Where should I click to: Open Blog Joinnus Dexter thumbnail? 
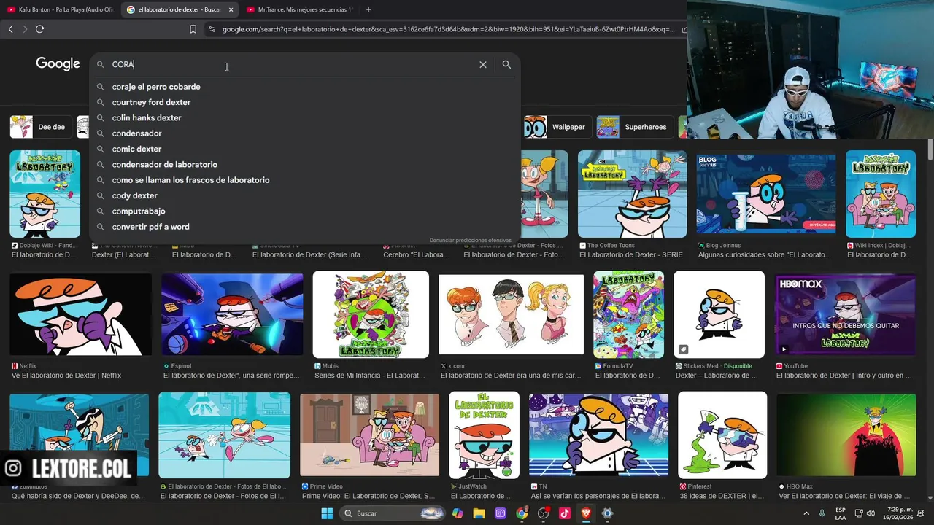pos(766,194)
